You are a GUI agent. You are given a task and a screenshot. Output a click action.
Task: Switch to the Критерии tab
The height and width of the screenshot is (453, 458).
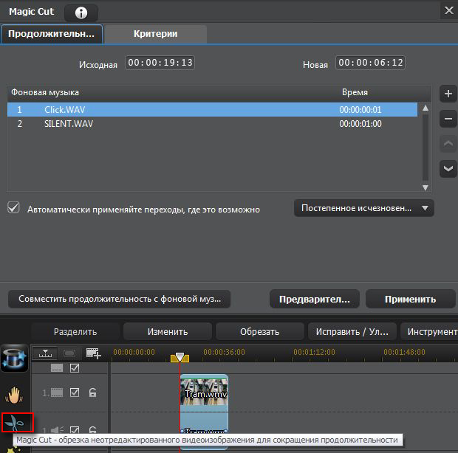(x=155, y=33)
